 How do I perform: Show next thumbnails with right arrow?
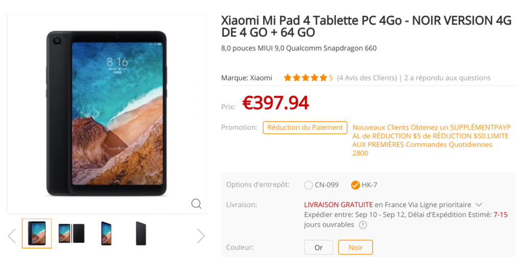[x=201, y=236]
